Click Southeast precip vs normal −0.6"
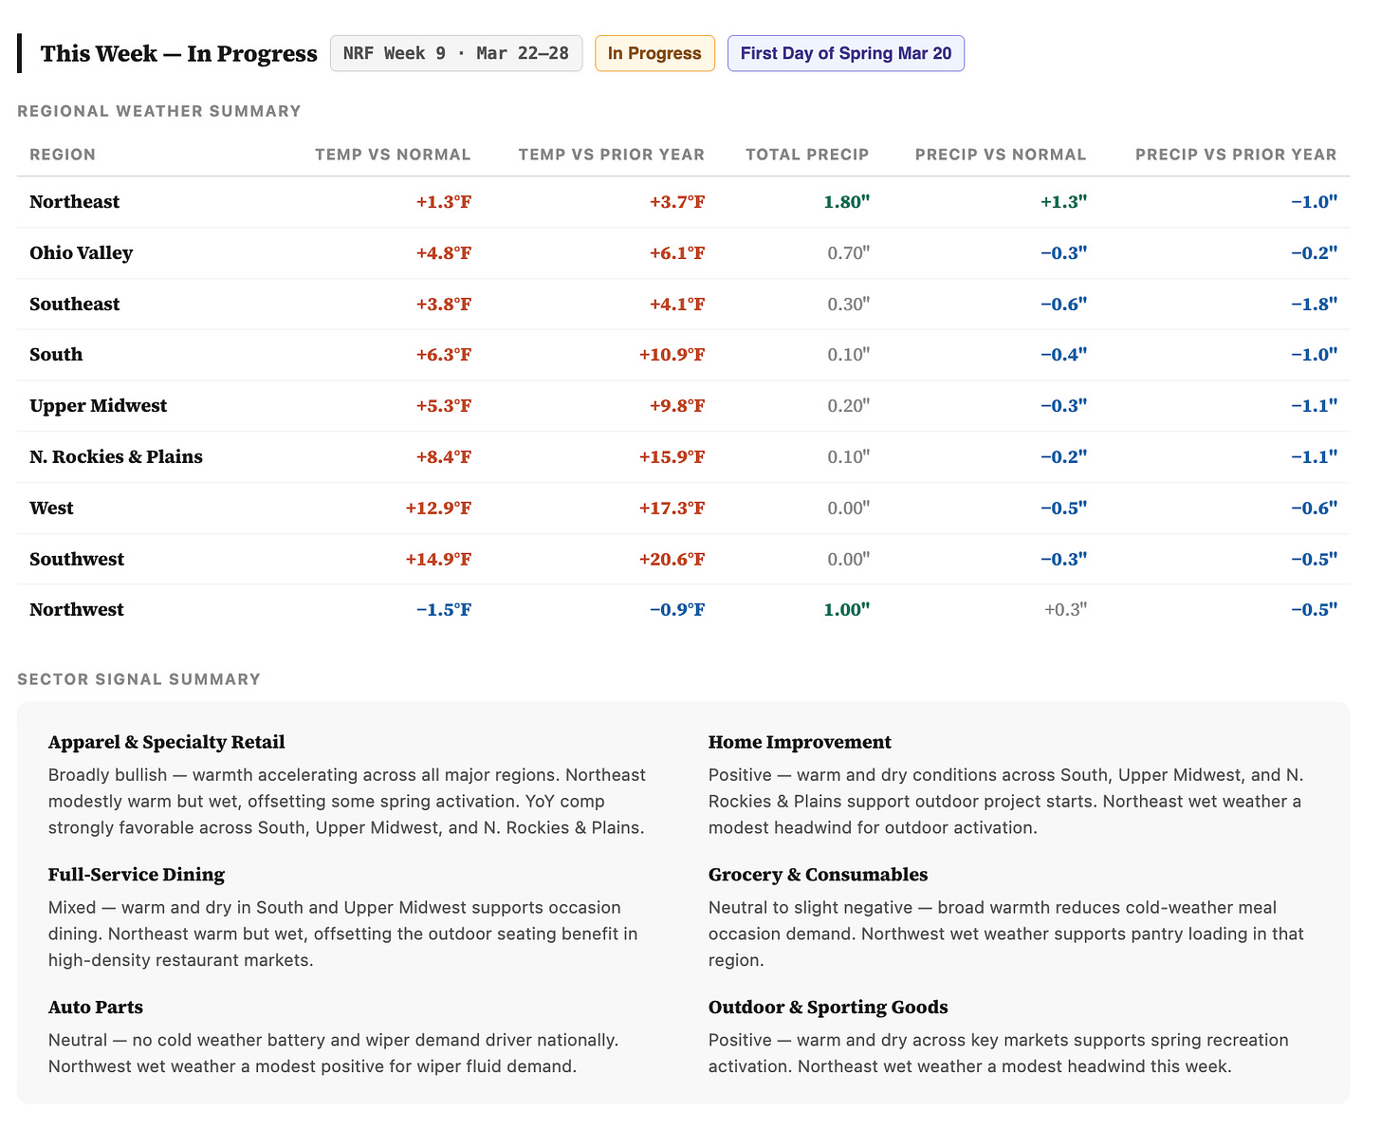Screen dimensions: 1381x1129 1063,305
